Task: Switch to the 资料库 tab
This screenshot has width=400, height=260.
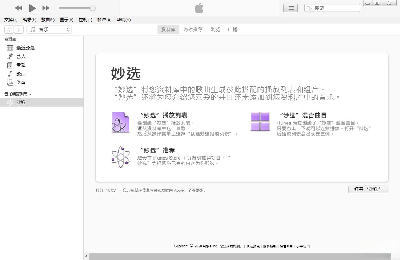Action: tap(168, 29)
